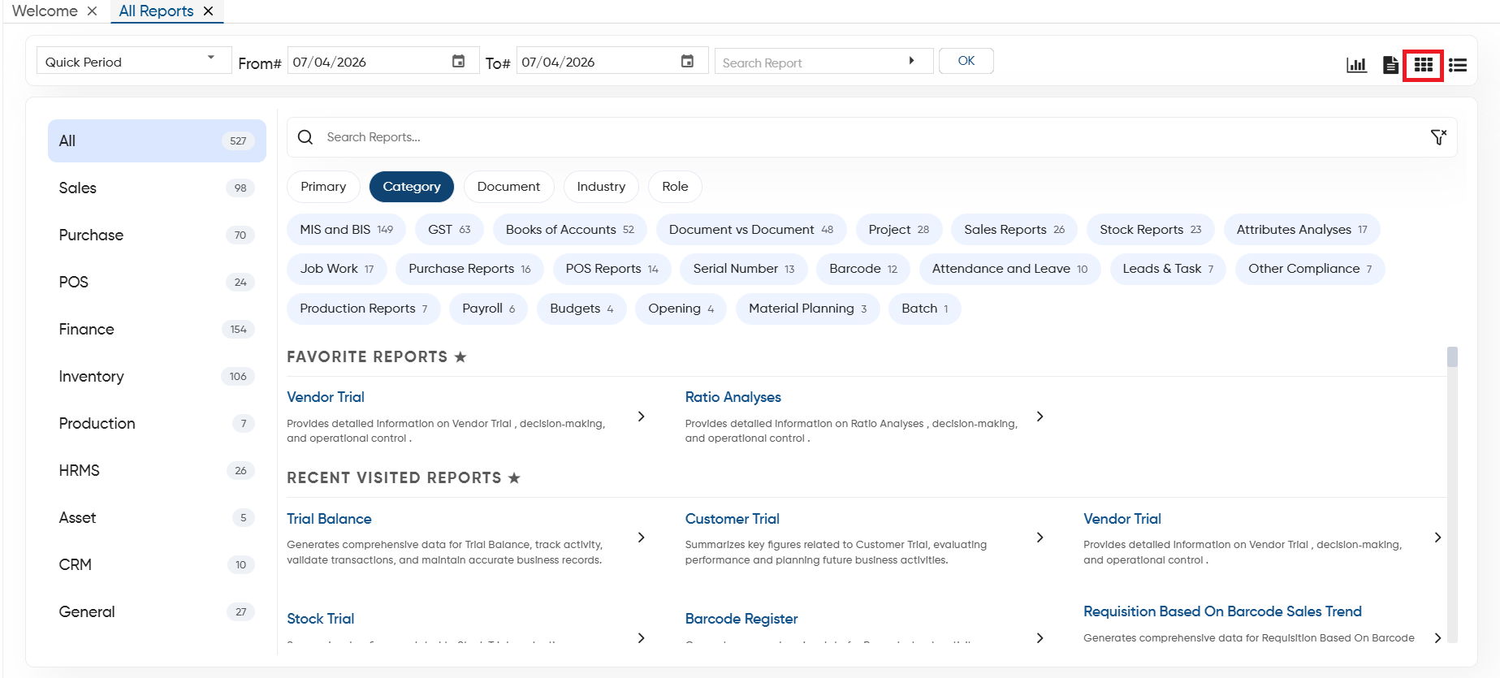Expand the favorite Vendor Trial report arrow
The width and height of the screenshot is (1500, 678).
click(642, 417)
